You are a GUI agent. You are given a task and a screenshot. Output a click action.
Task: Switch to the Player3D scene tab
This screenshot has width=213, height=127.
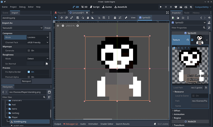(60, 13)
